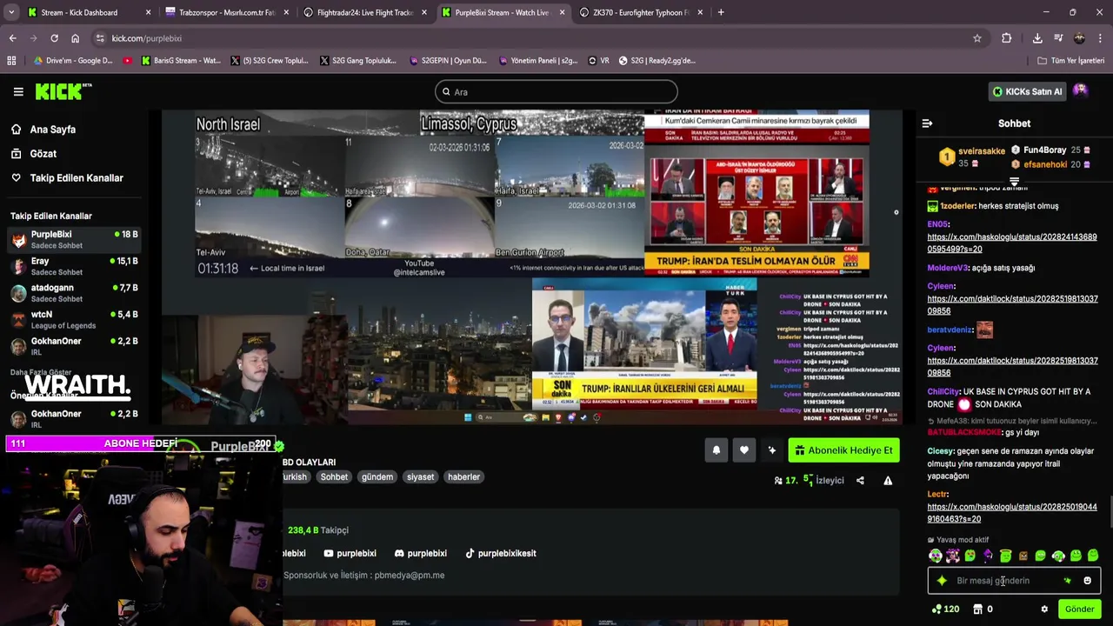The height and width of the screenshot is (626, 1113).
Task: Insert the last green emote in the row
Action: tap(1093, 556)
